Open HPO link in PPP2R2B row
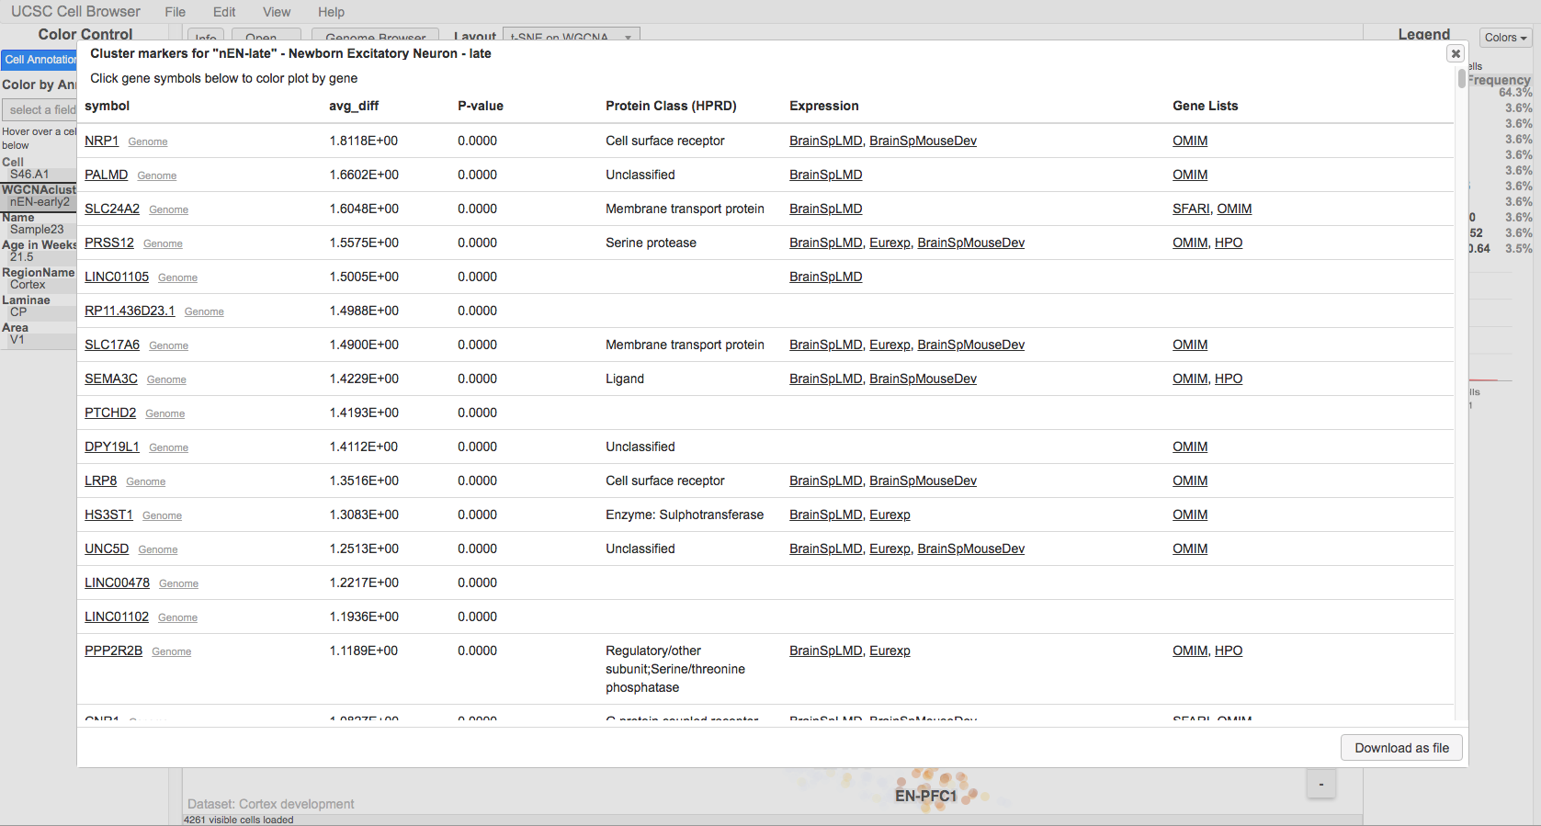This screenshot has width=1541, height=826. pos(1229,651)
